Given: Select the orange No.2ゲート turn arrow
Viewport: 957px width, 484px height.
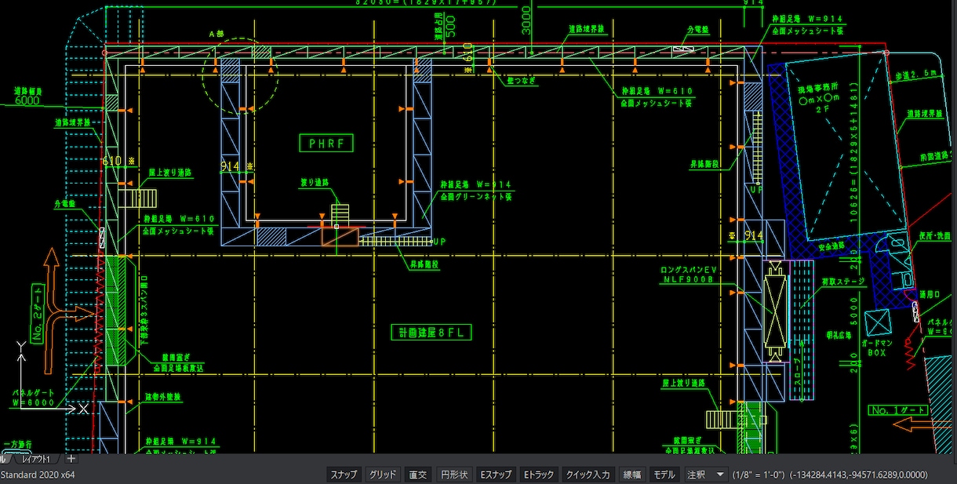Looking at the screenshot, I should [64, 297].
